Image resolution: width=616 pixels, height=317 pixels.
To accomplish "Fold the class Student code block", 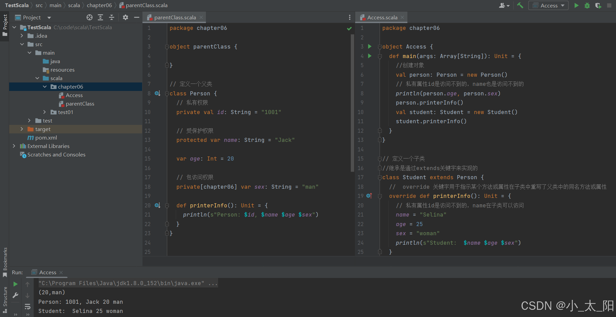I will click(380, 178).
